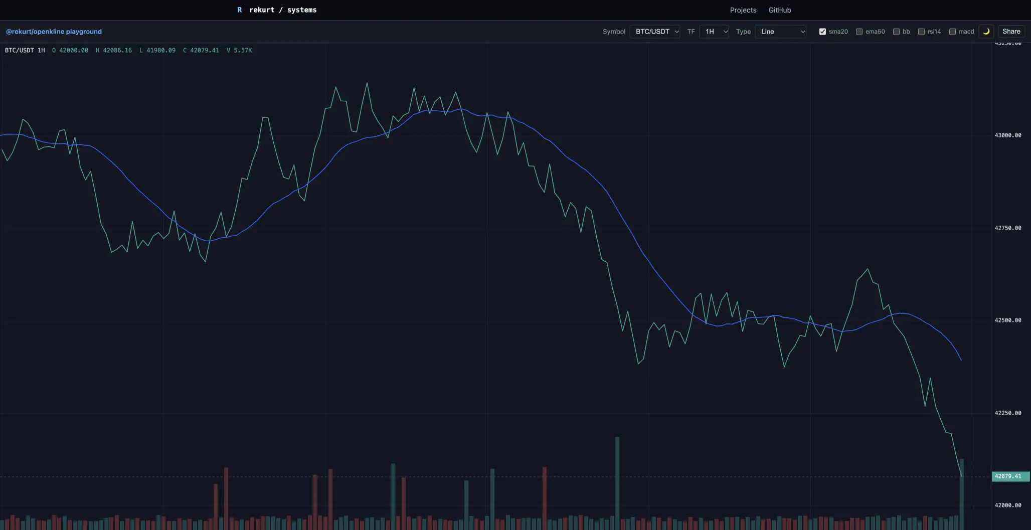1031x530 pixels.
Task: Click the rekurt R logo icon
Action: (240, 10)
